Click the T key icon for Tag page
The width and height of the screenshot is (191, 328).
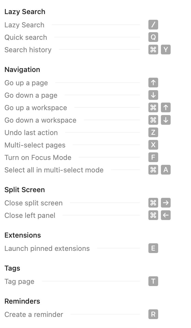(x=153, y=281)
